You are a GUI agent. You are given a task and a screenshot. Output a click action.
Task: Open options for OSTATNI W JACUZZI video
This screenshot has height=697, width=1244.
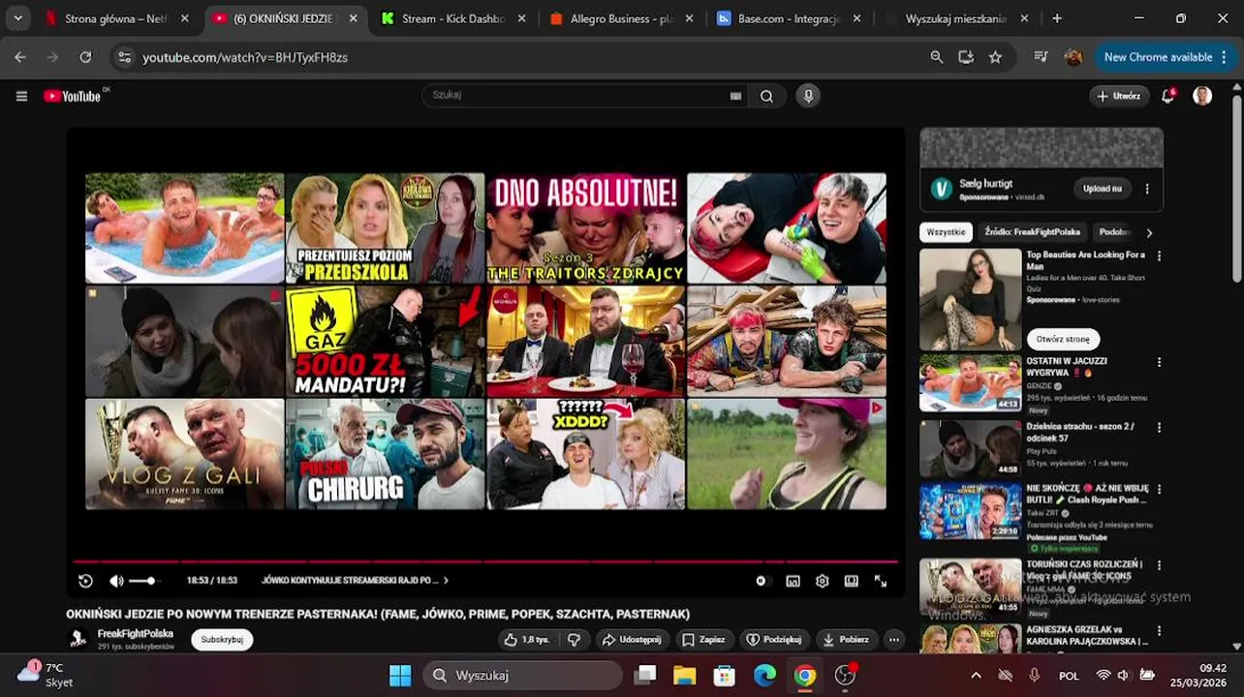pos(1159,363)
